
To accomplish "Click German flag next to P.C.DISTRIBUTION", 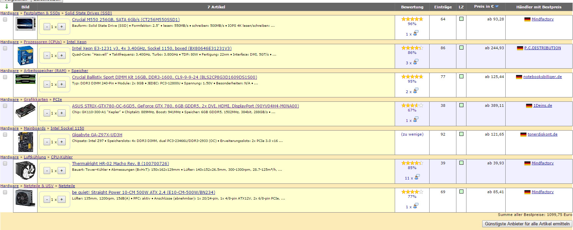I will coord(520,48).
